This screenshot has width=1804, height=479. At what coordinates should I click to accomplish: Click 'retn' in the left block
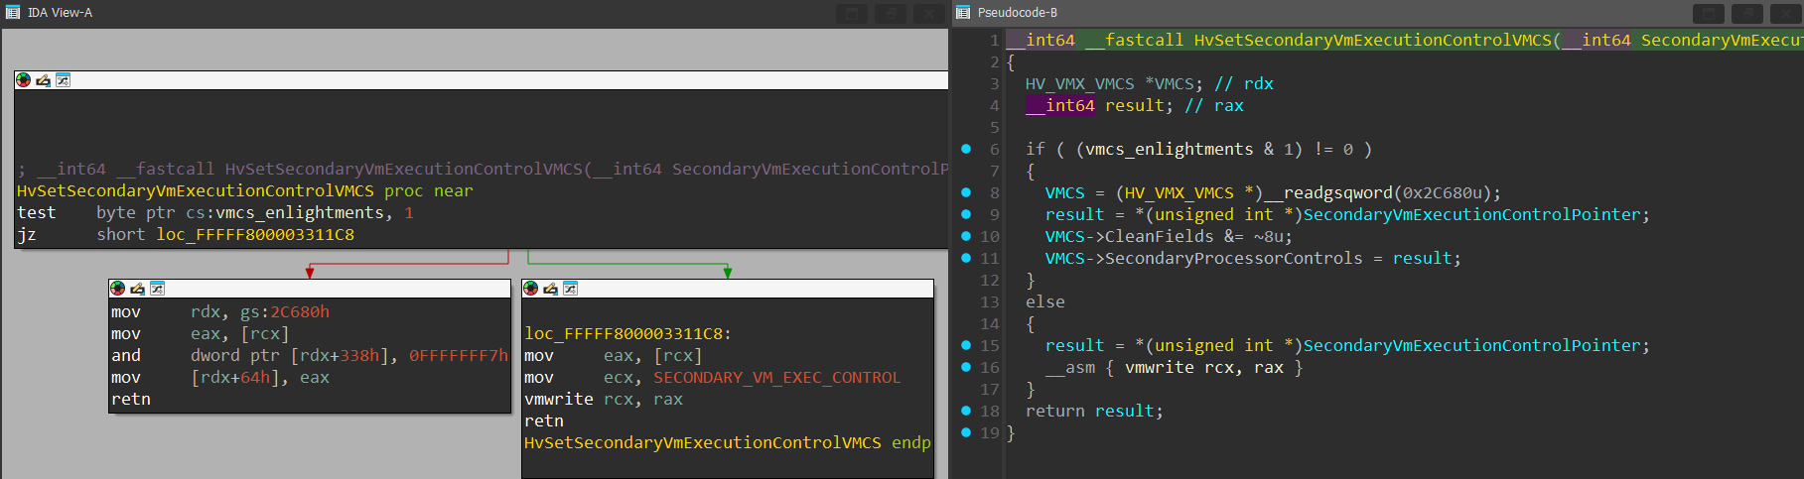pos(131,399)
